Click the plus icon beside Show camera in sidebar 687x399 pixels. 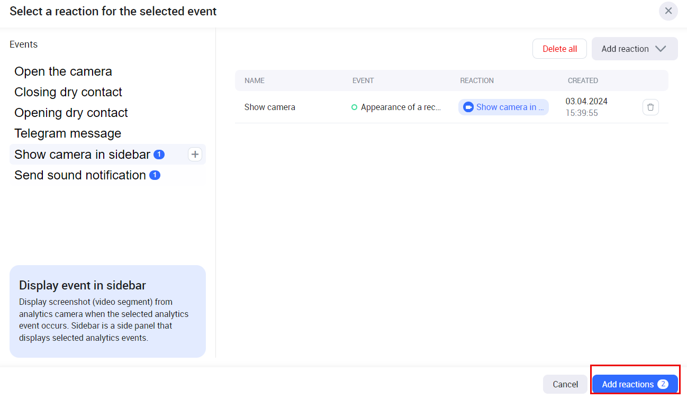pos(195,155)
